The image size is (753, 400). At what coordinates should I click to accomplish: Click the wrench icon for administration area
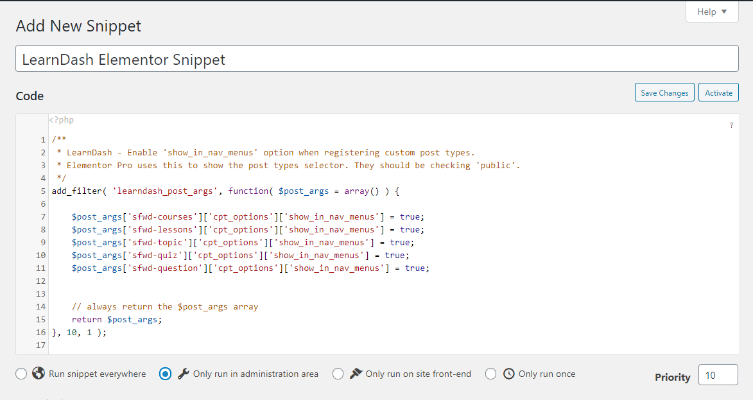pyautogui.click(x=183, y=374)
